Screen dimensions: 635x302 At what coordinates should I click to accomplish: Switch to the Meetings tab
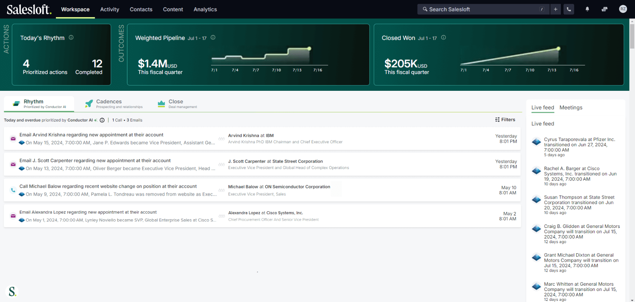[x=571, y=108]
